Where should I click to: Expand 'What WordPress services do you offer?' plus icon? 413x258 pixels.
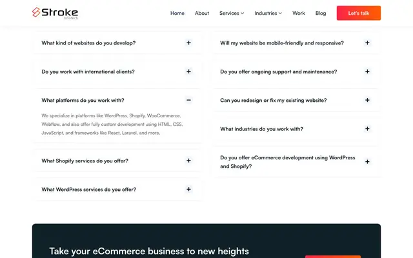(188, 189)
